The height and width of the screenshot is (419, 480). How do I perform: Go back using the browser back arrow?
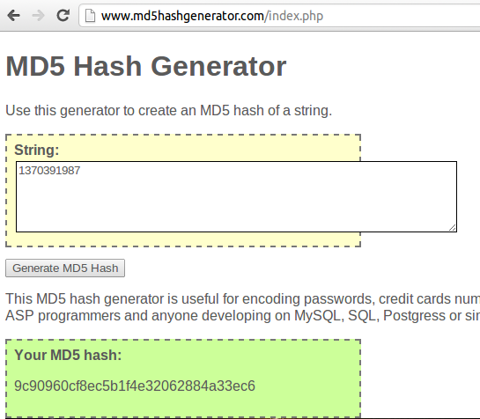coord(14,15)
